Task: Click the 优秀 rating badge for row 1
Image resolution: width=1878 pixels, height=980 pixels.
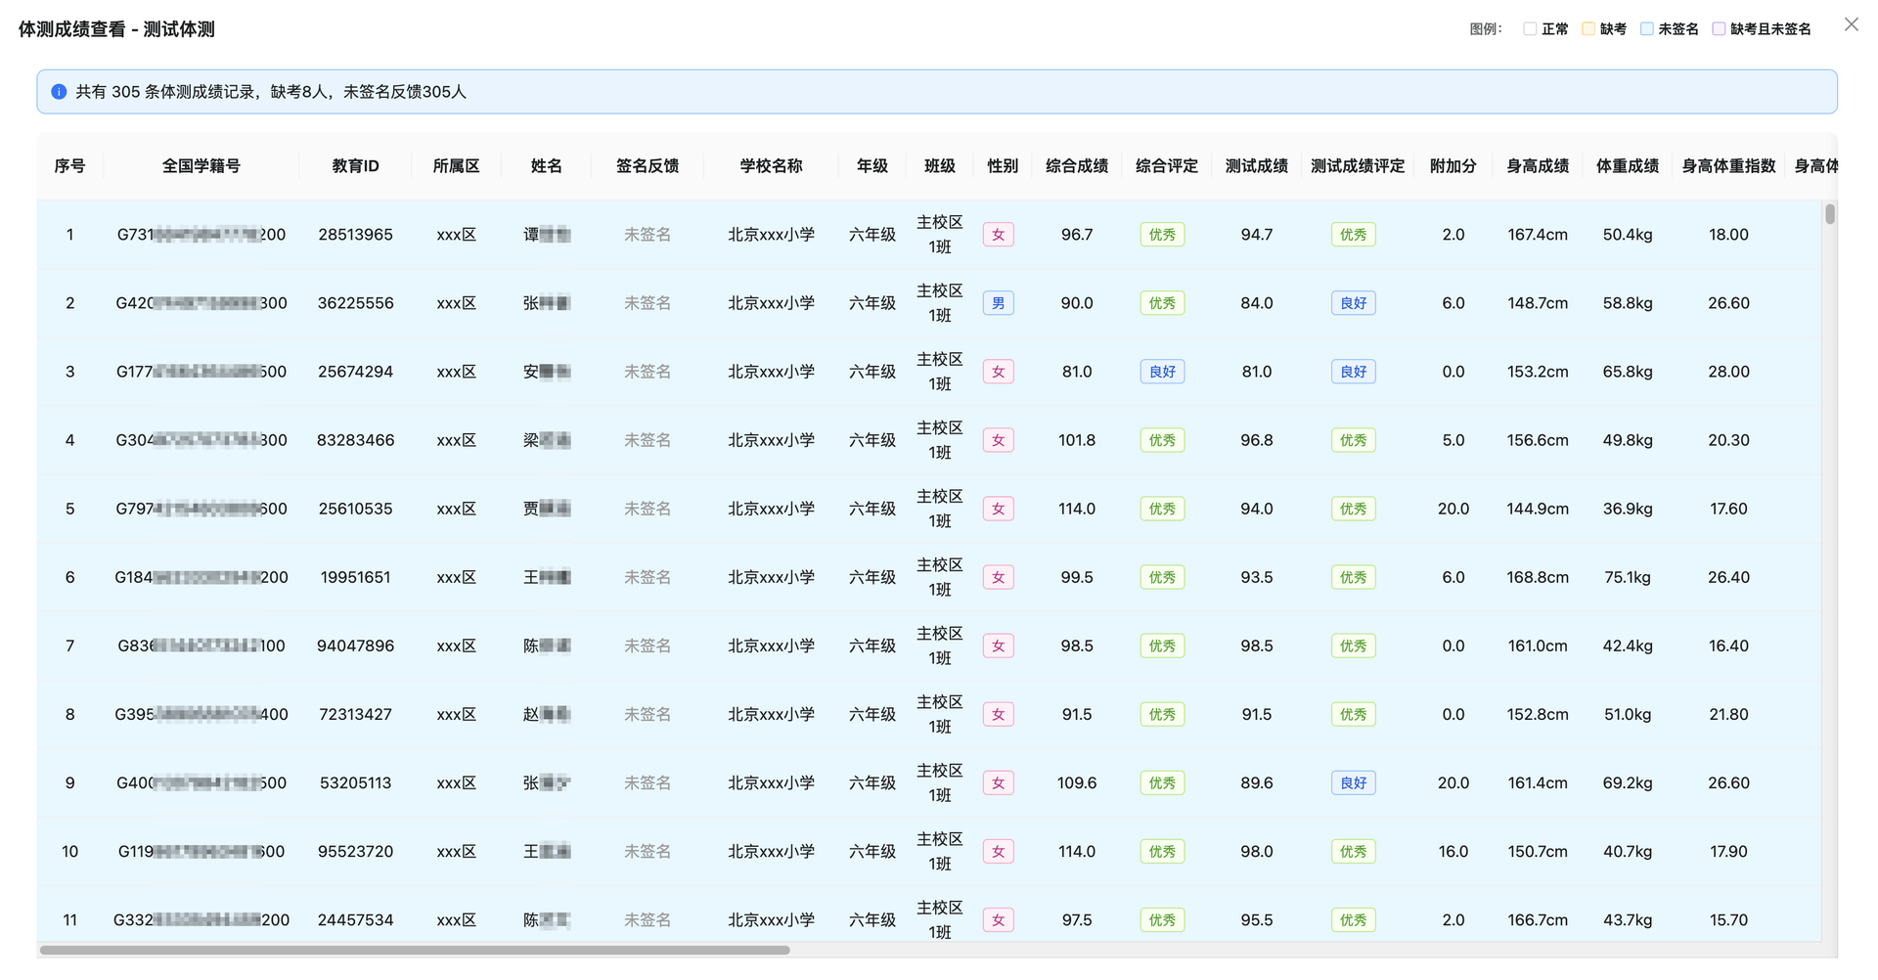Action: (1161, 234)
